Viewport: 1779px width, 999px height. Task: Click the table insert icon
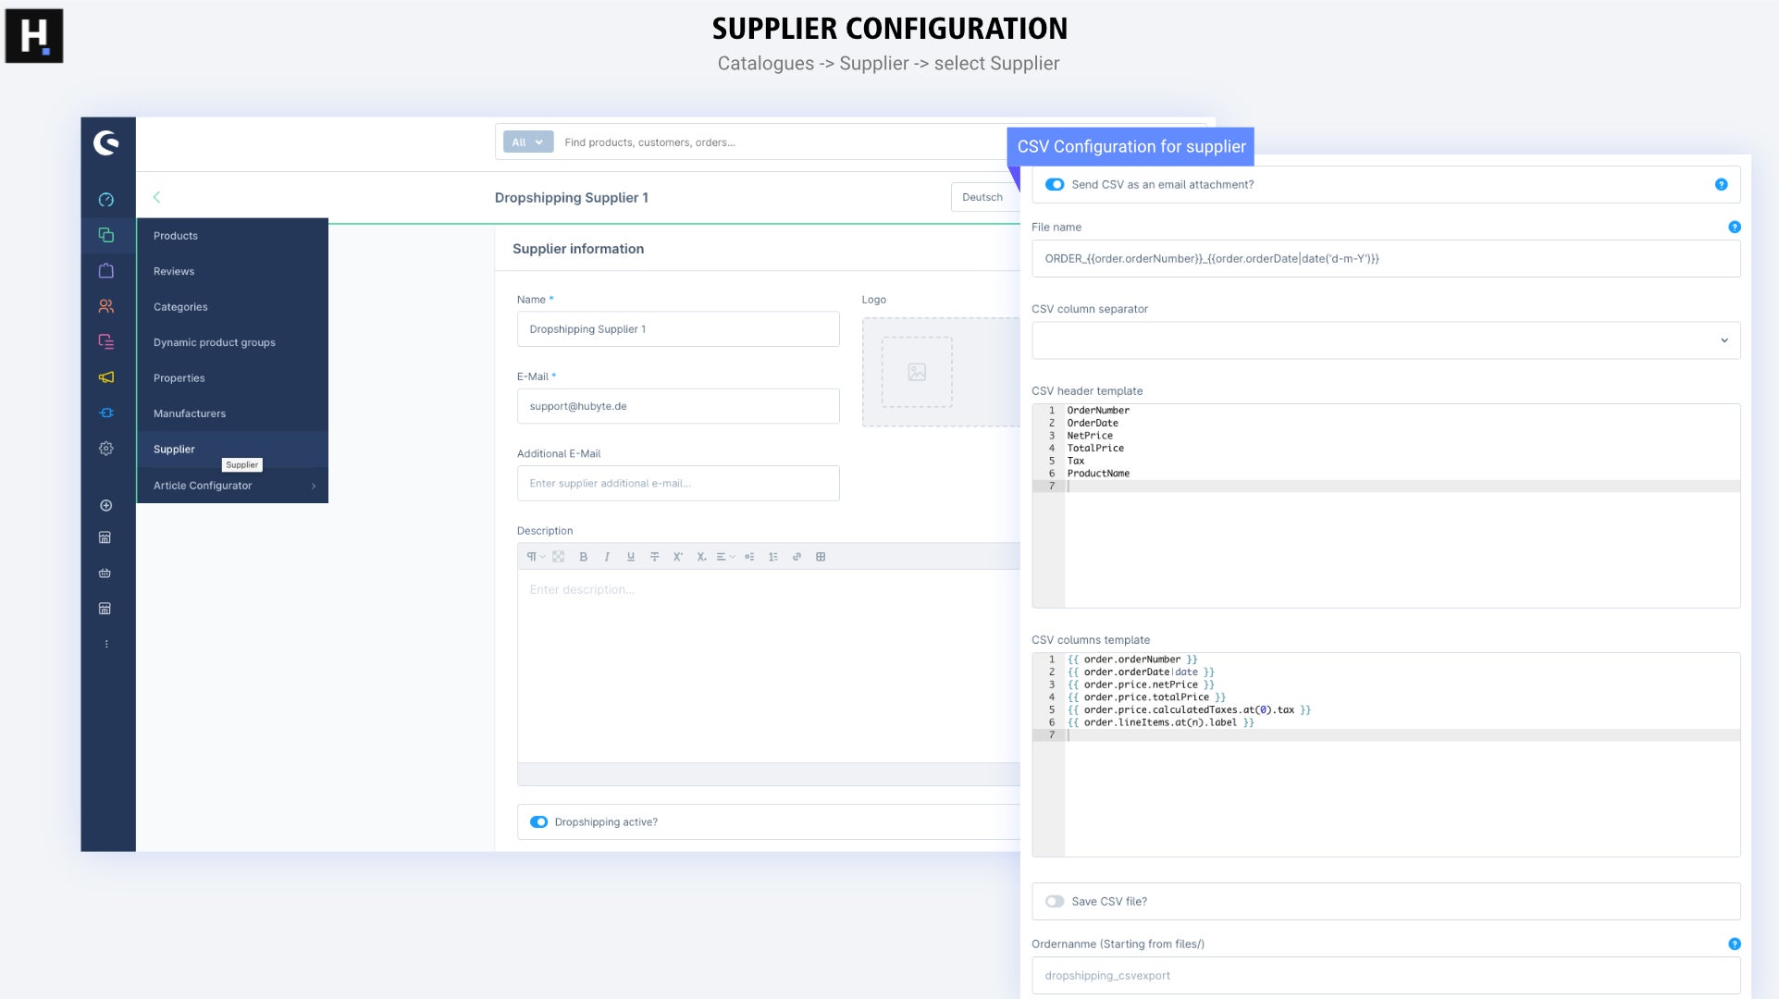(820, 556)
